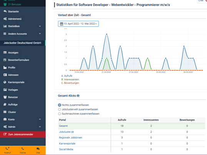Click the Regionale Jobbörsen Aufrufe value 3
The height and width of the screenshot is (155, 207).
coord(122,138)
